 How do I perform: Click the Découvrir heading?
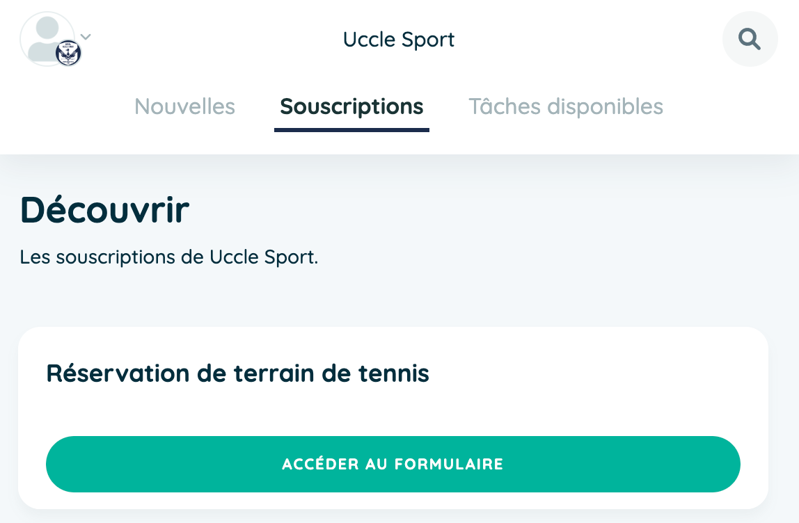[104, 210]
